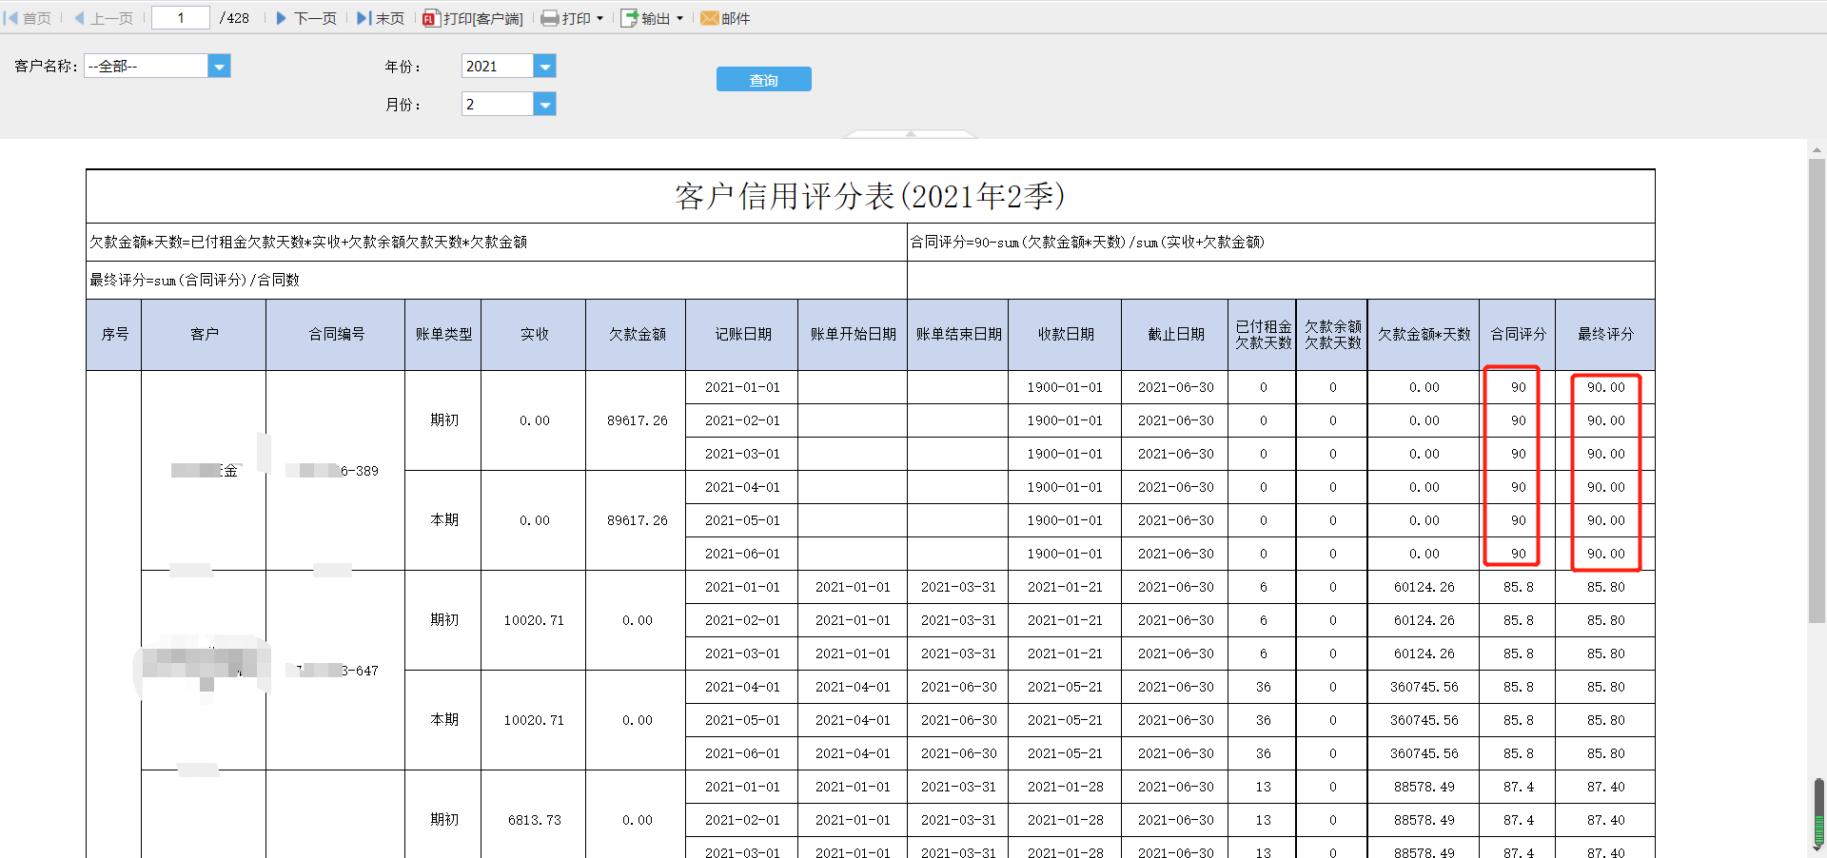Open the 客户名称 dropdown
This screenshot has height=858, width=1827.
[219, 66]
